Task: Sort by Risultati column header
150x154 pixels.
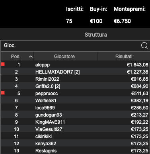Action: tap(124, 57)
